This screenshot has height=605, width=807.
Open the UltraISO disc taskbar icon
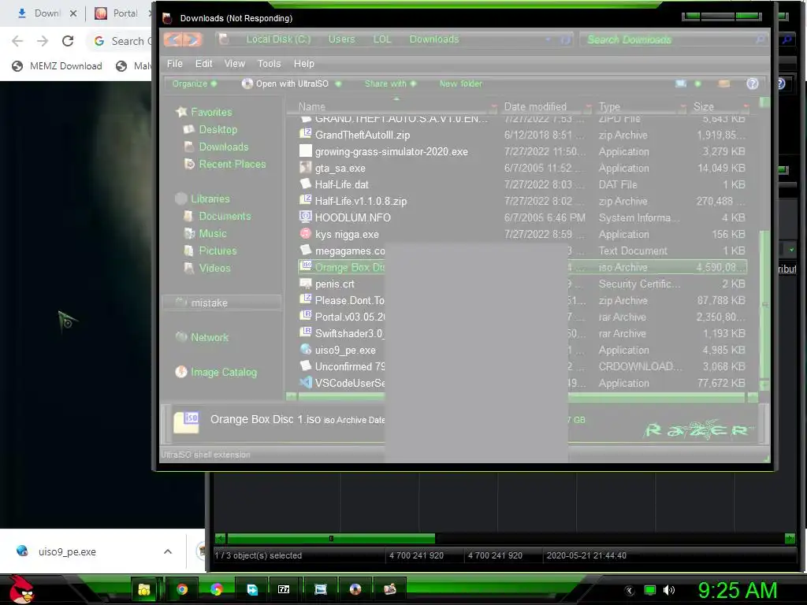[x=355, y=589]
